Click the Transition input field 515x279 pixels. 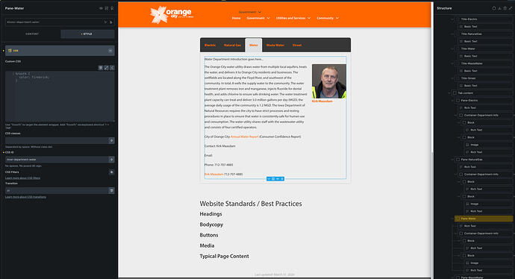57,190
